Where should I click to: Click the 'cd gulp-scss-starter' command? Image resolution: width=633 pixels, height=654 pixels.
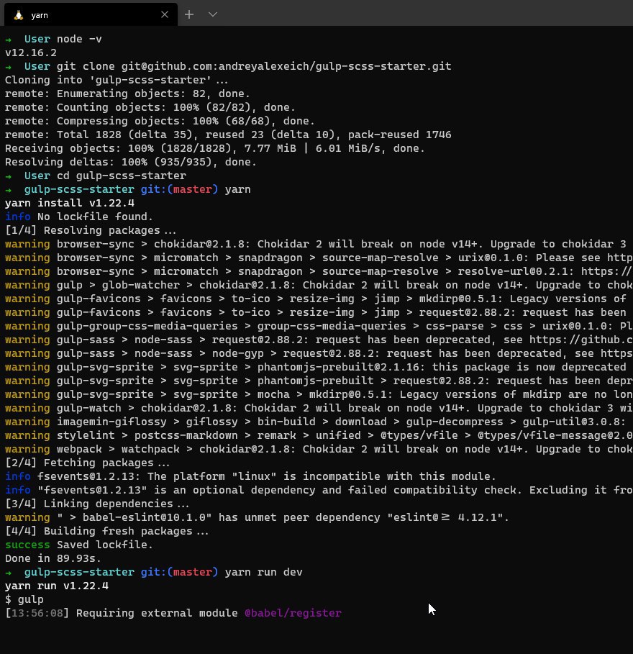tap(122, 176)
